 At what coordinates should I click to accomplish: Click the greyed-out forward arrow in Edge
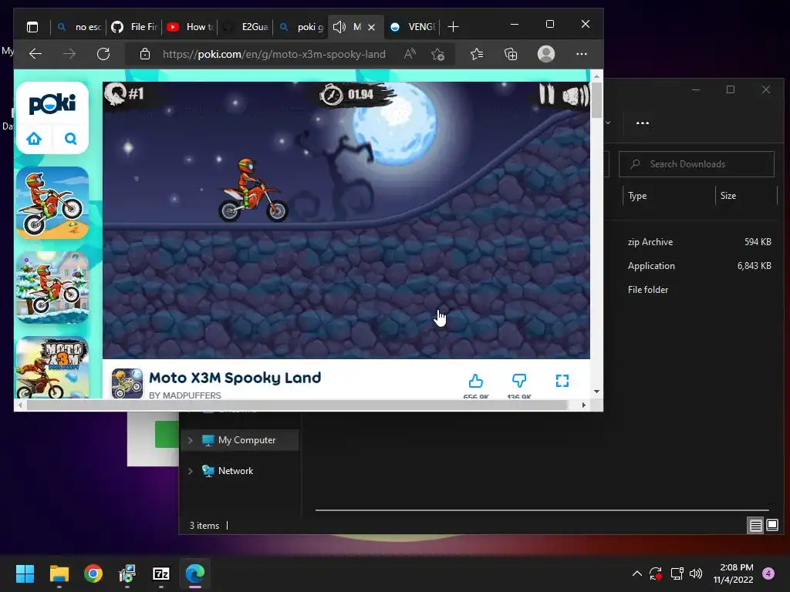pyautogui.click(x=69, y=54)
